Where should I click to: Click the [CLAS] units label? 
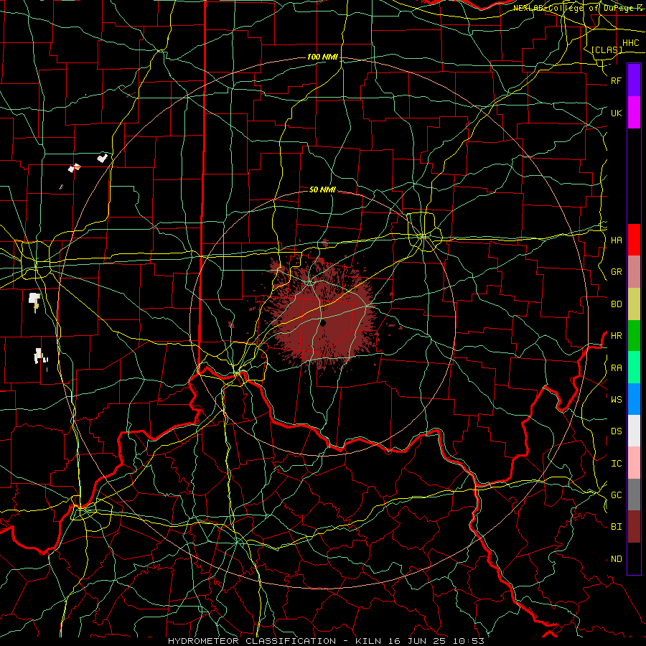click(x=607, y=50)
